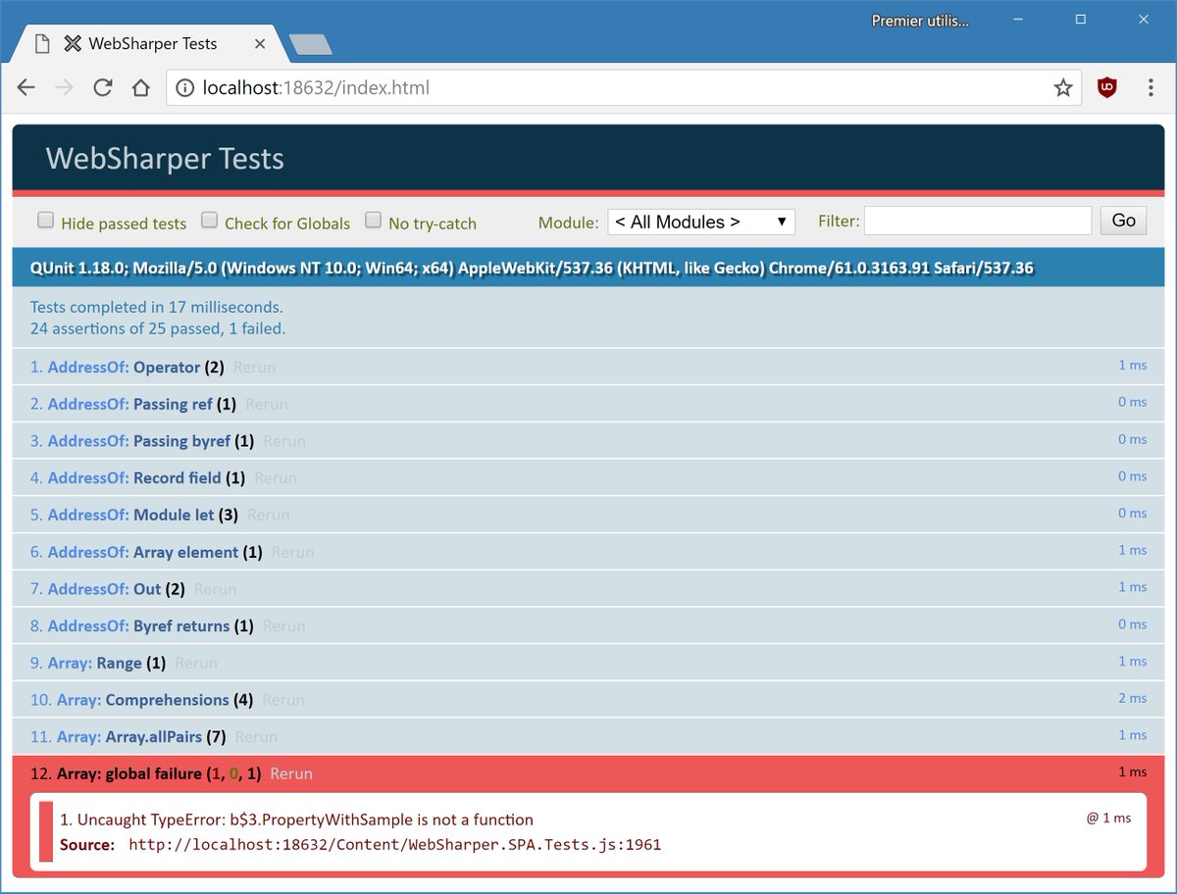Rerun the Comprehensions test
The image size is (1177, 894).
click(x=283, y=700)
